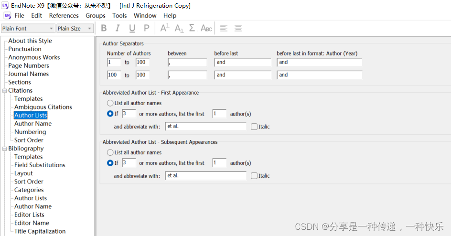Open the Plain Size dropdown
Viewport: 451px width, 236px height.
pos(75,29)
